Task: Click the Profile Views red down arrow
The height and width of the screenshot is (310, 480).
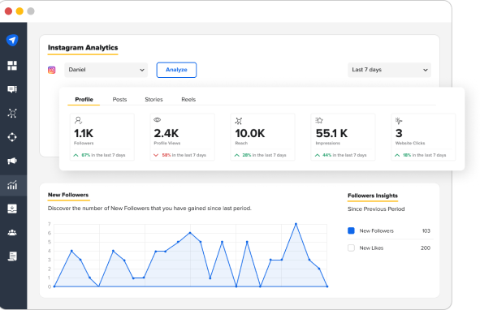Action: click(x=156, y=155)
